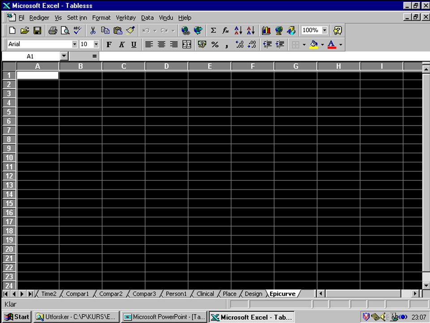Toggle italic K formatting

click(x=121, y=44)
